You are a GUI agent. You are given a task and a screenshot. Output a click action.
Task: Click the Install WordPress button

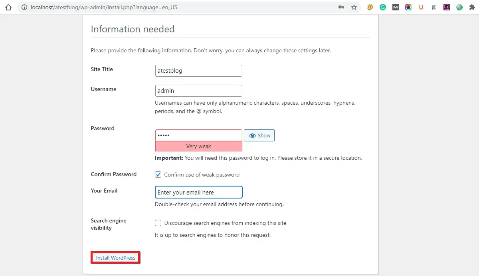(116, 258)
